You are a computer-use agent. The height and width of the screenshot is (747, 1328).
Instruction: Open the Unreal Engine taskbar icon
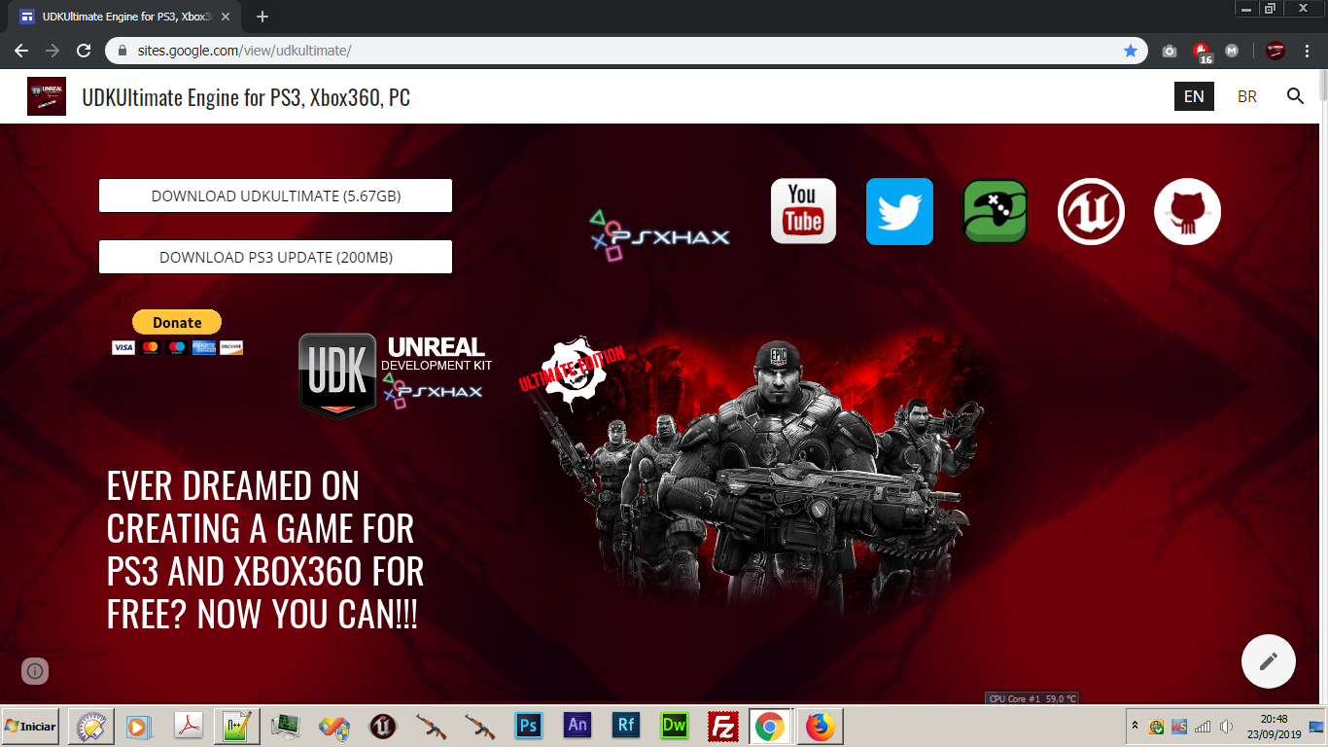point(383,726)
